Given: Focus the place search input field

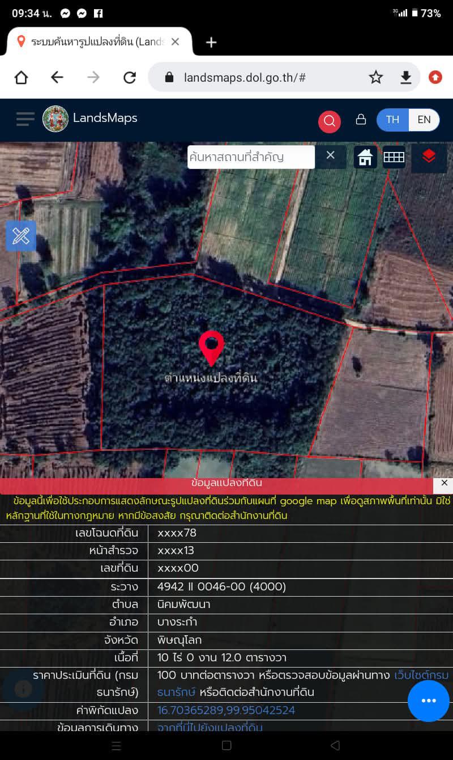Looking at the screenshot, I should [x=251, y=157].
